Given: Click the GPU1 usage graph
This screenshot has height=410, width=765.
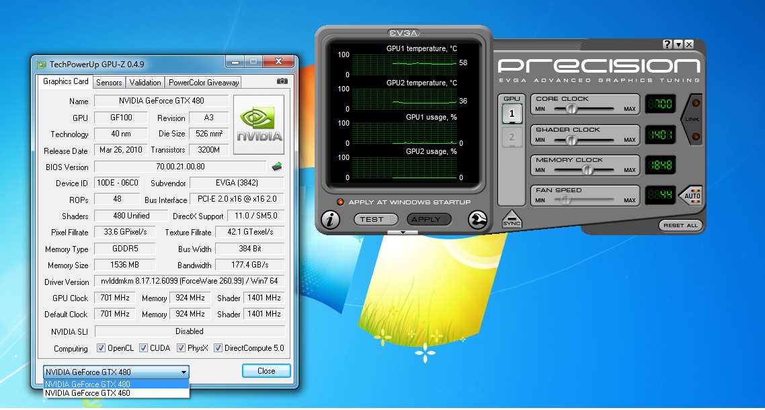Looking at the screenshot, I should click(404, 133).
